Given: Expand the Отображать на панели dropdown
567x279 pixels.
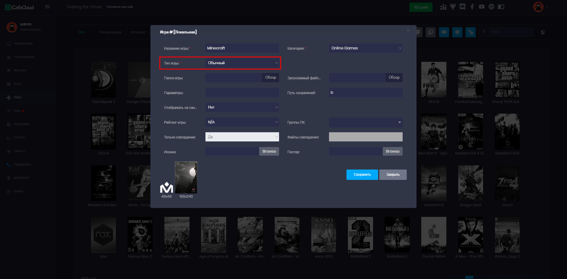Looking at the screenshot, I should 242,107.
